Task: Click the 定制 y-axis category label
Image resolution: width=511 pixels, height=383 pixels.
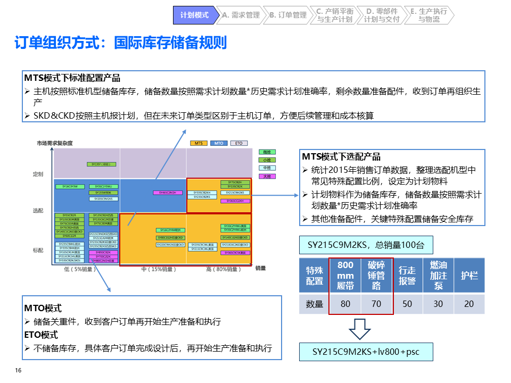Action: 38,174
